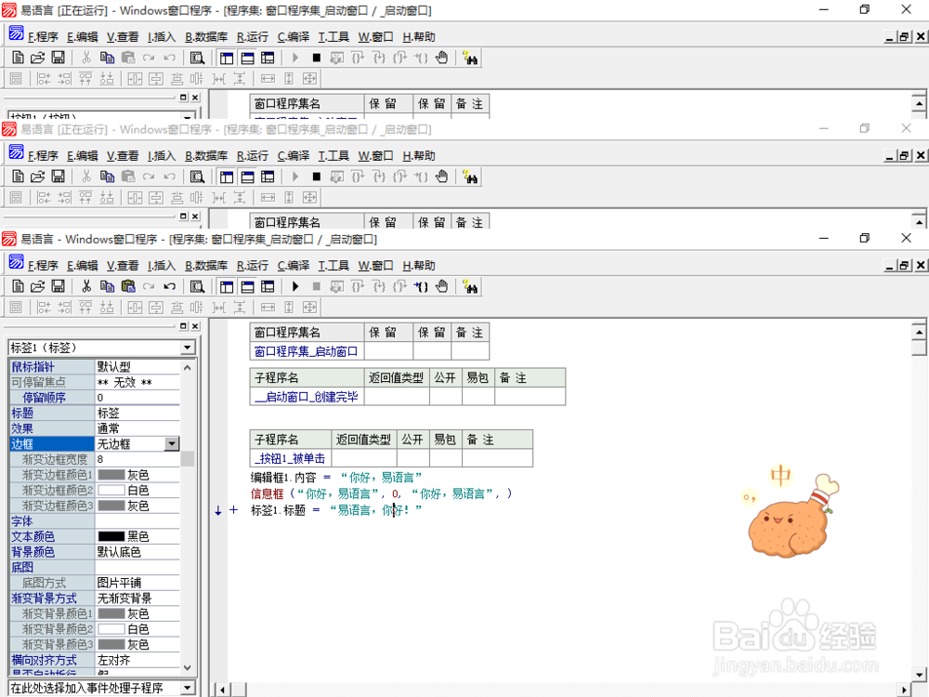The image size is (929, 697).
Task: Open the 标签1（标签）component selector dropdown
Action: tap(188, 348)
